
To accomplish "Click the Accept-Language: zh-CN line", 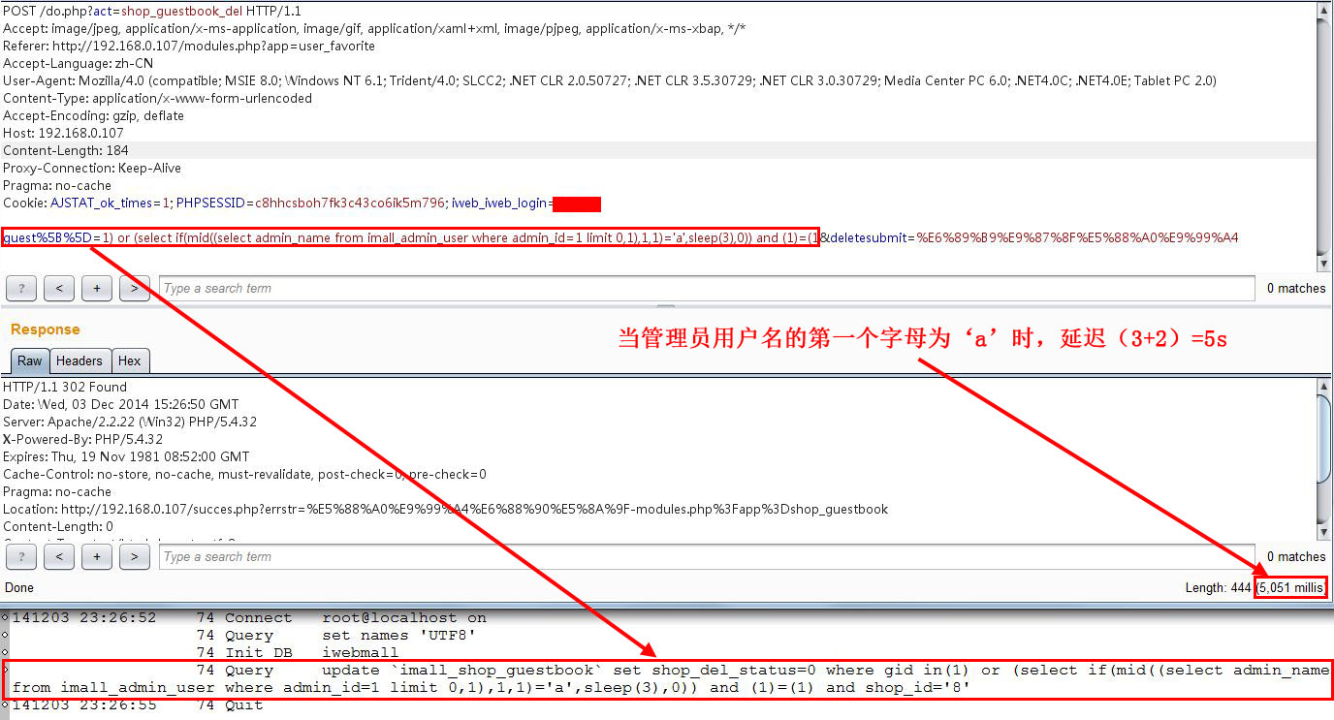I will click(79, 63).
